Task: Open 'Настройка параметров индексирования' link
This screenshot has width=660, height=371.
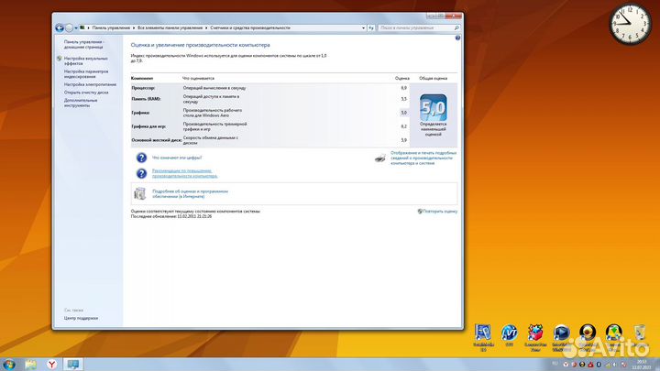Action: [x=86, y=74]
